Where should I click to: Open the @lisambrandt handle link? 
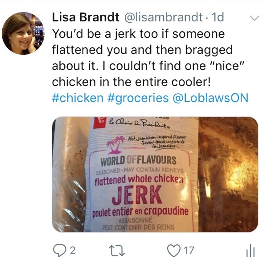[x=164, y=17]
